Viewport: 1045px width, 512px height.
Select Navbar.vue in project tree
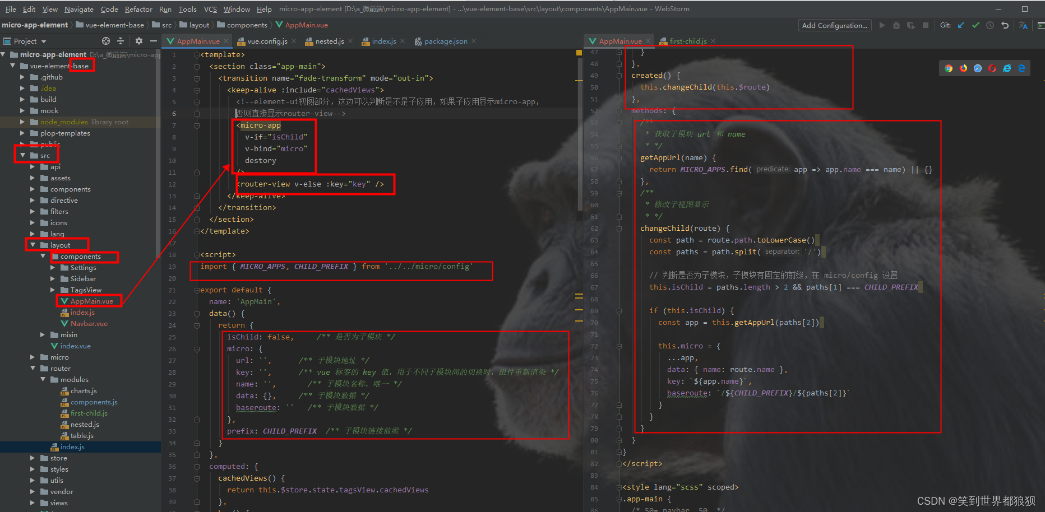[89, 323]
